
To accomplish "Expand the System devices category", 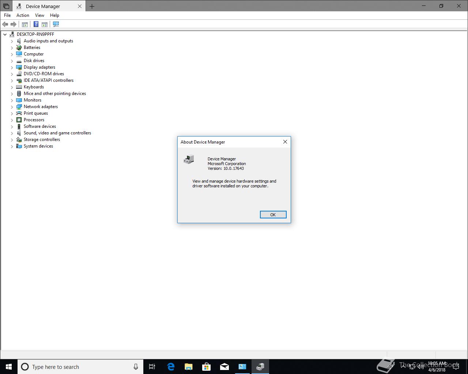I will pyautogui.click(x=12, y=146).
